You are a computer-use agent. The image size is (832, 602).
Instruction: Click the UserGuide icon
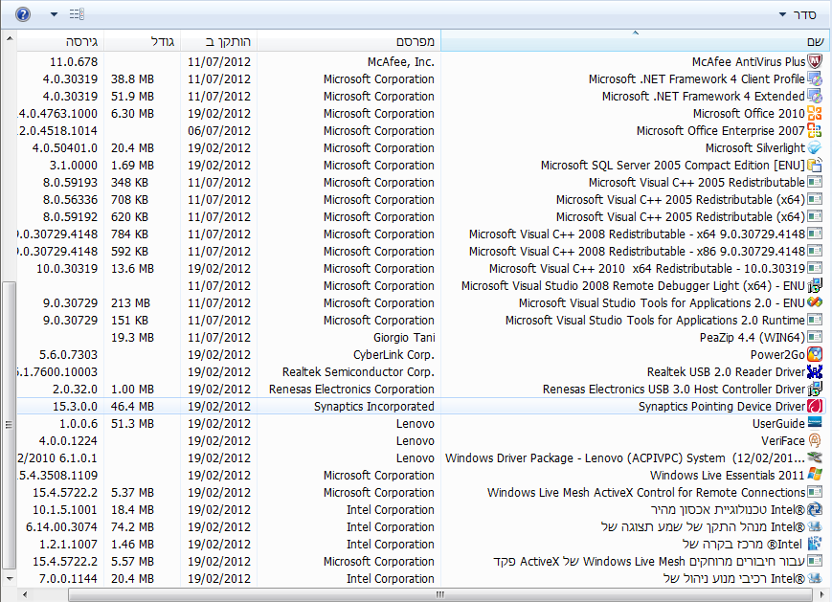pos(815,423)
